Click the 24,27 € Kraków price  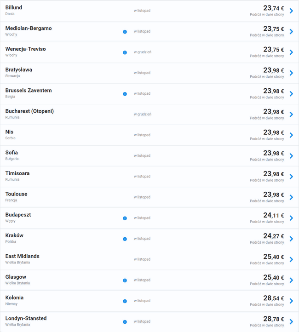coord(273,236)
